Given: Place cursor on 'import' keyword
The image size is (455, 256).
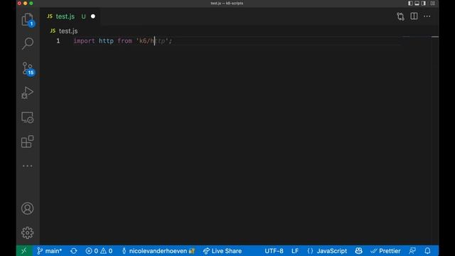Looking at the screenshot, I should (x=84, y=41).
